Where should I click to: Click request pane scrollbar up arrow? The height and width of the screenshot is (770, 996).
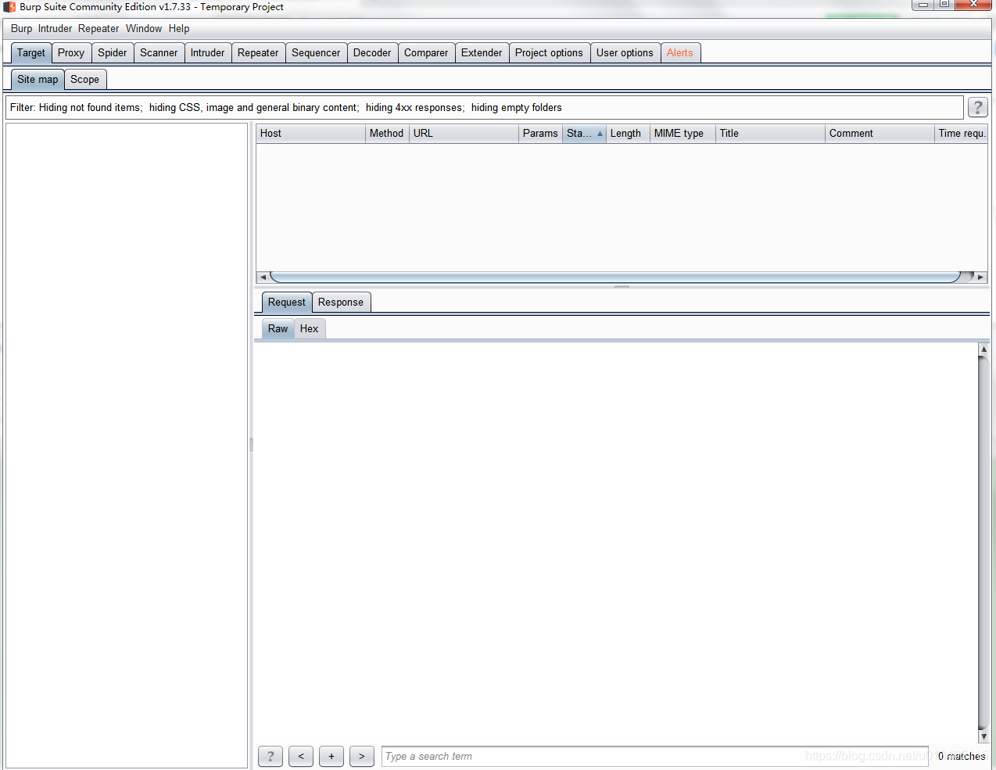pyautogui.click(x=983, y=349)
